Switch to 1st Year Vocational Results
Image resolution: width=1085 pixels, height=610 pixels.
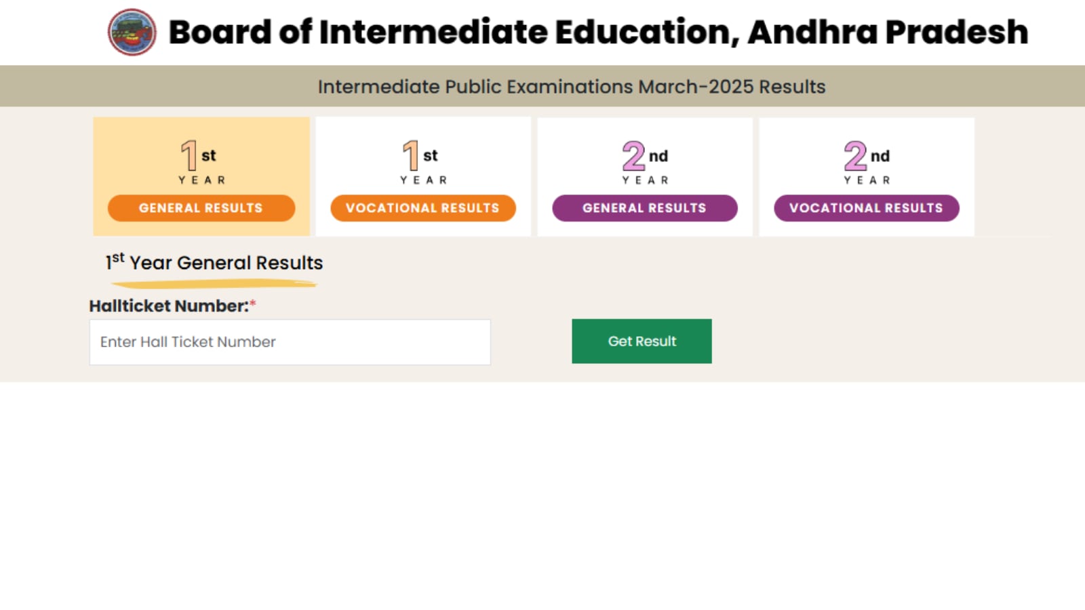click(422, 208)
